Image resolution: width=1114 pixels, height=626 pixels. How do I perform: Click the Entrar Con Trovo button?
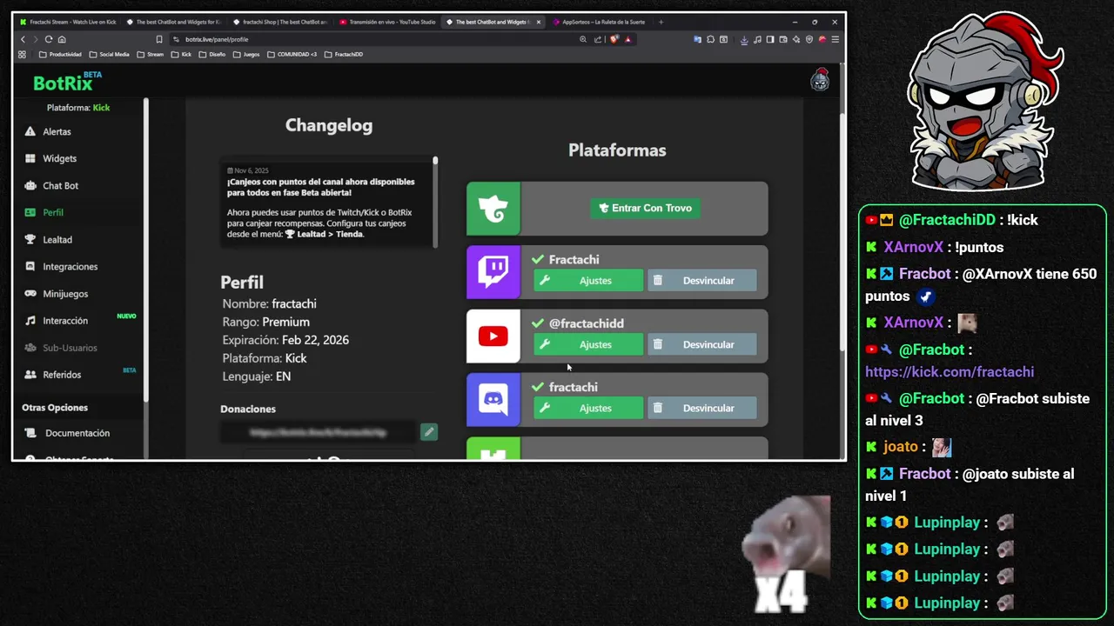[x=645, y=208]
